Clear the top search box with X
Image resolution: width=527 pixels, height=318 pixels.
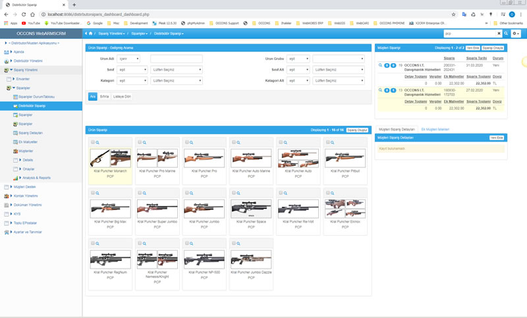click(499, 33)
